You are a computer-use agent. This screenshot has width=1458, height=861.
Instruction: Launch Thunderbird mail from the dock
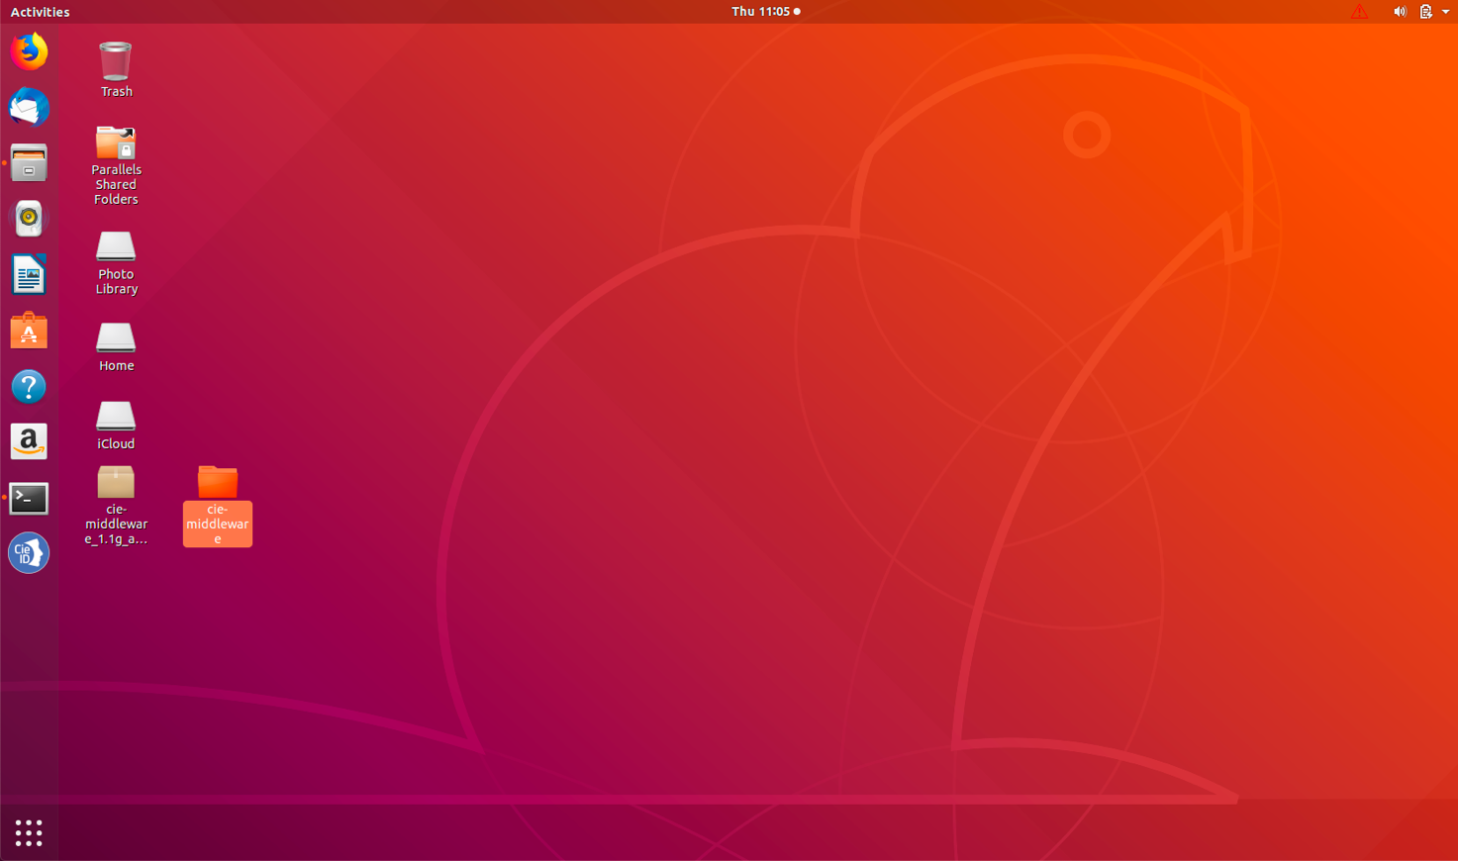pos(29,107)
